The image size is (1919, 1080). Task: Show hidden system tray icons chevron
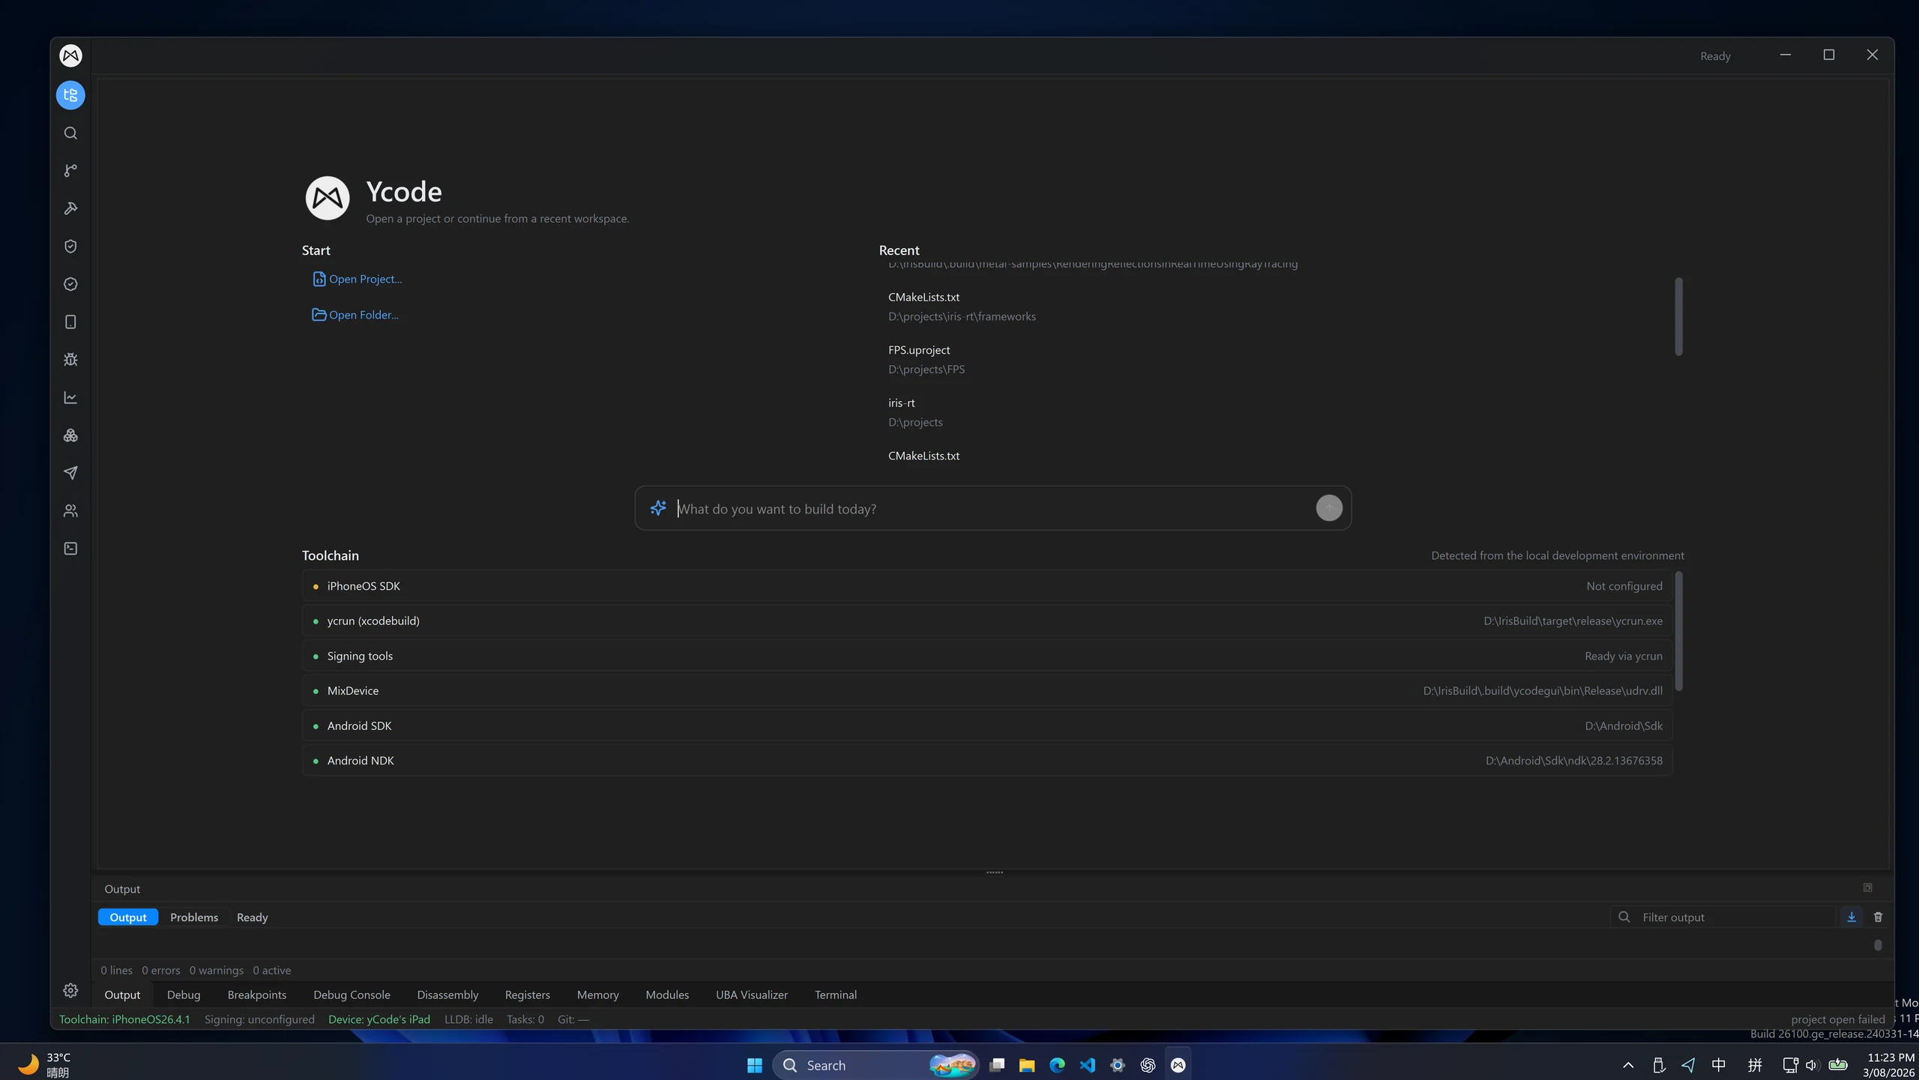click(x=1628, y=1065)
